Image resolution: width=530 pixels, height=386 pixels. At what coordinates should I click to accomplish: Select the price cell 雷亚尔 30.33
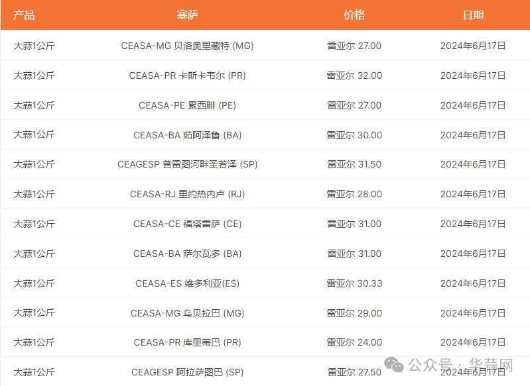pyautogui.click(x=354, y=283)
